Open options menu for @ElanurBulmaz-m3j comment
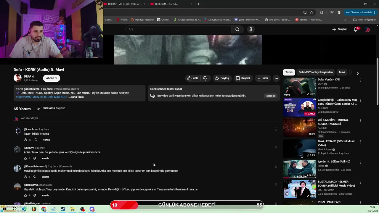This screenshot has height=213, width=379. pyautogui.click(x=276, y=166)
